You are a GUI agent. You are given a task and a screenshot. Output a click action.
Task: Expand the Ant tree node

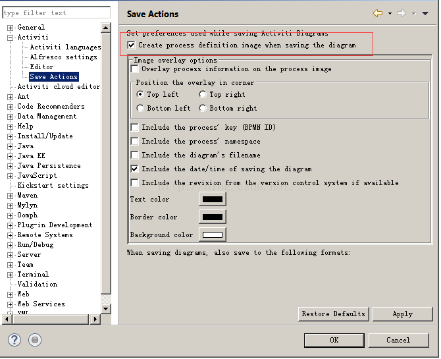tap(10, 97)
